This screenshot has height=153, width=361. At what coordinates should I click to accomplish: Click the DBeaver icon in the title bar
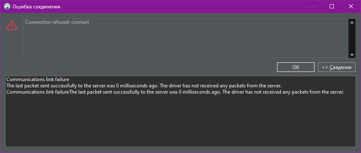(x=8, y=6)
